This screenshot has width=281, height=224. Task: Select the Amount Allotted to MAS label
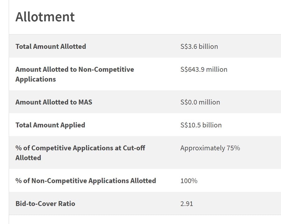point(54,102)
